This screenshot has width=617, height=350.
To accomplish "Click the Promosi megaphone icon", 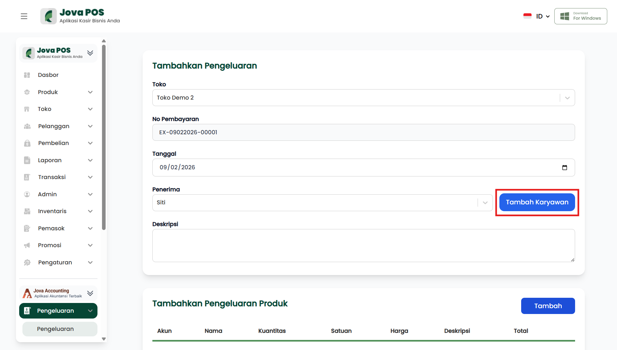I will (x=27, y=245).
